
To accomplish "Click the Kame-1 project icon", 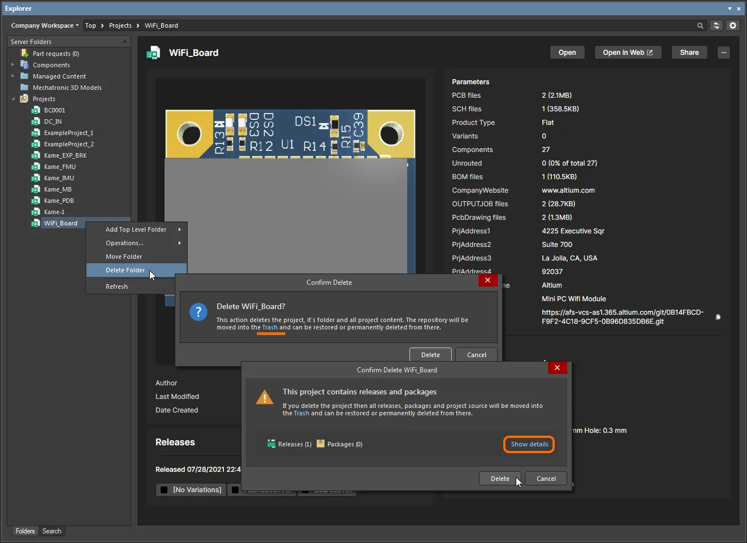I will click(x=36, y=212).
